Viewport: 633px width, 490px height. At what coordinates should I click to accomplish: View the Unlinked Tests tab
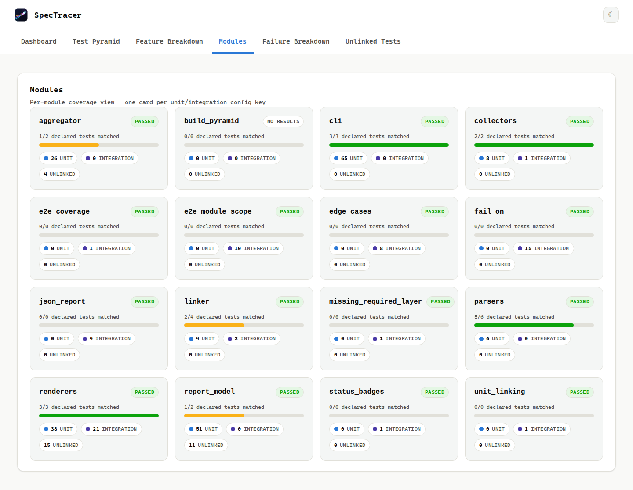[373, 41]
